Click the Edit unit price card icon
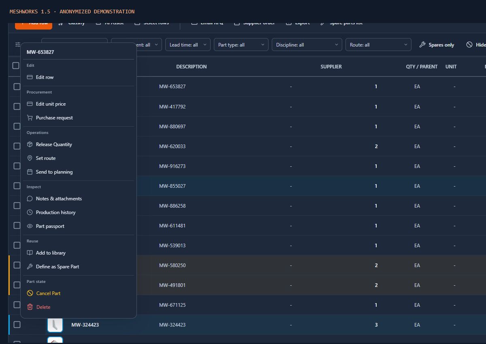Screen dimensions: 486x344 click(x=30, y=104)
